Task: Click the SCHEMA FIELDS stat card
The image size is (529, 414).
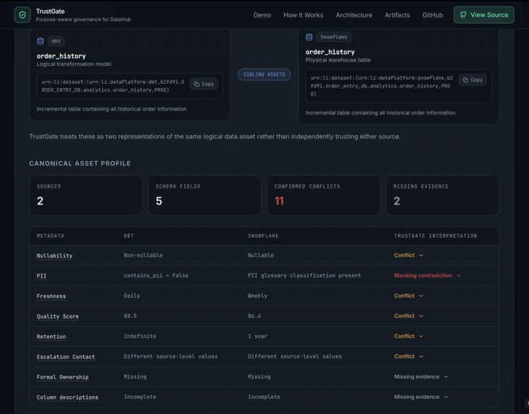Action: tap(205, 195)
